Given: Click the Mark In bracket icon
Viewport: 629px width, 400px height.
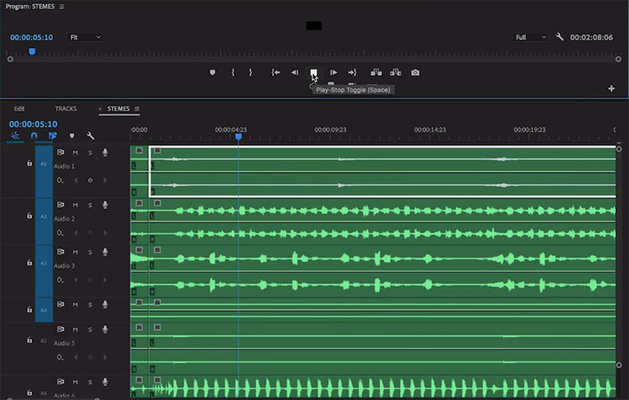Looking at the screenshot, I should coord(232,72).
